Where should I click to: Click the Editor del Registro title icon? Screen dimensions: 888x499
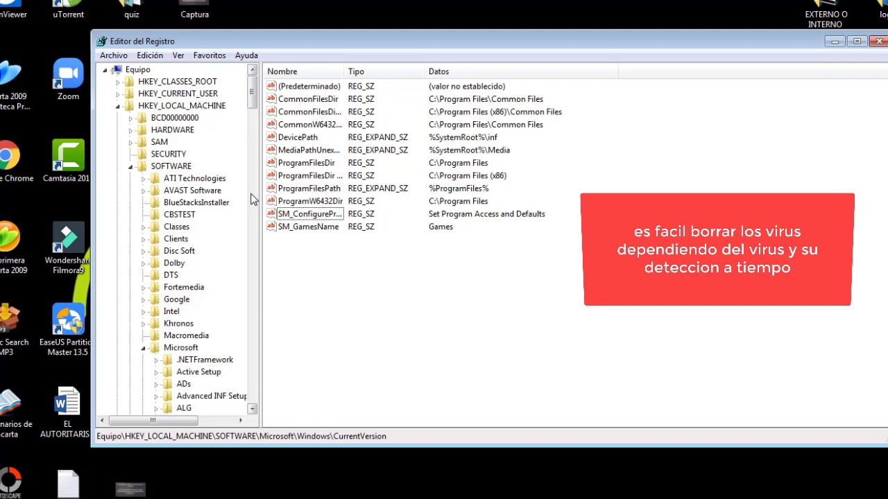[x=101, y=41]
